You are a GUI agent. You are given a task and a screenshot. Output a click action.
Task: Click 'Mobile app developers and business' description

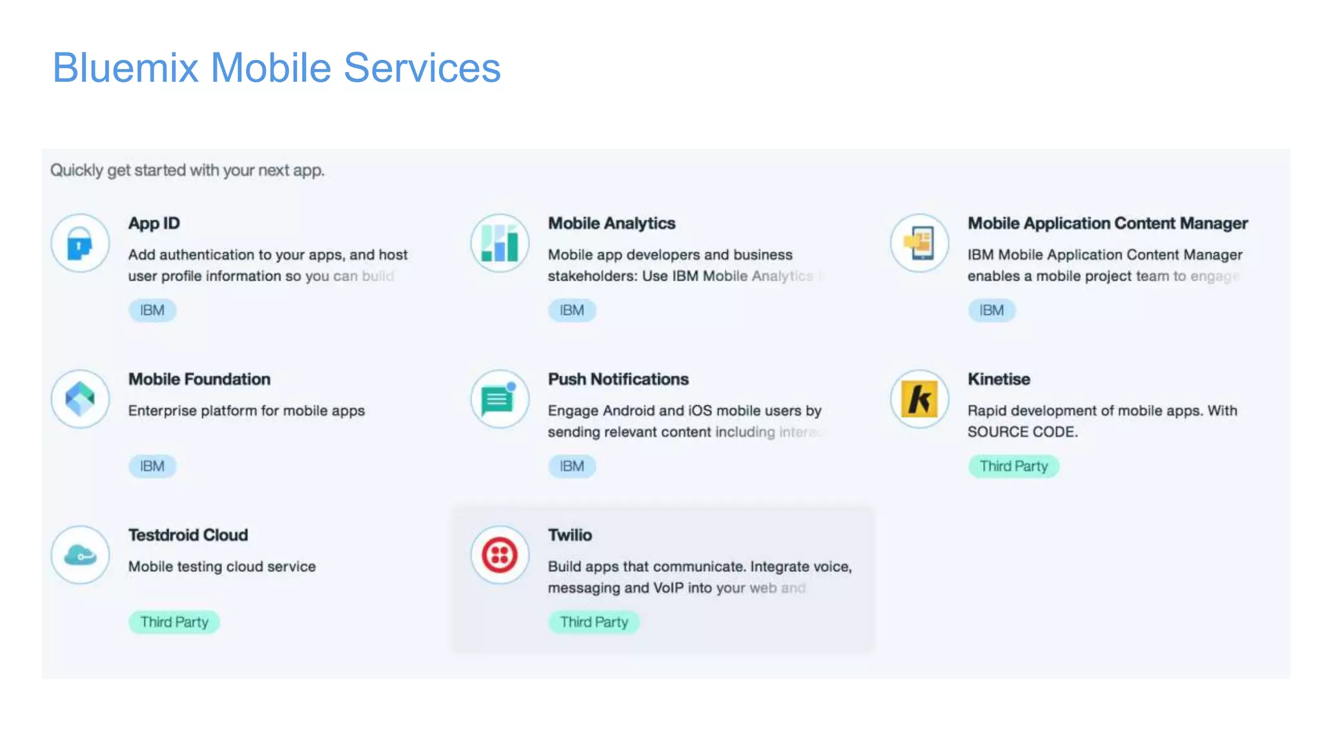[686, 265]
